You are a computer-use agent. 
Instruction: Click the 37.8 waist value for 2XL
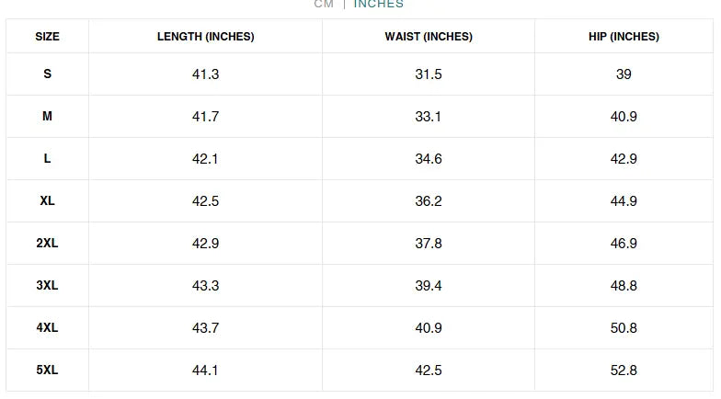[429, 244]
